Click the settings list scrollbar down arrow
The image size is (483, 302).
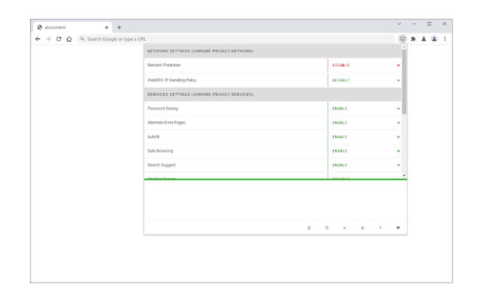(403, 175)
